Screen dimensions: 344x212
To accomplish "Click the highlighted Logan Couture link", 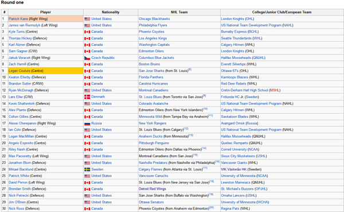I will [19, 71].
